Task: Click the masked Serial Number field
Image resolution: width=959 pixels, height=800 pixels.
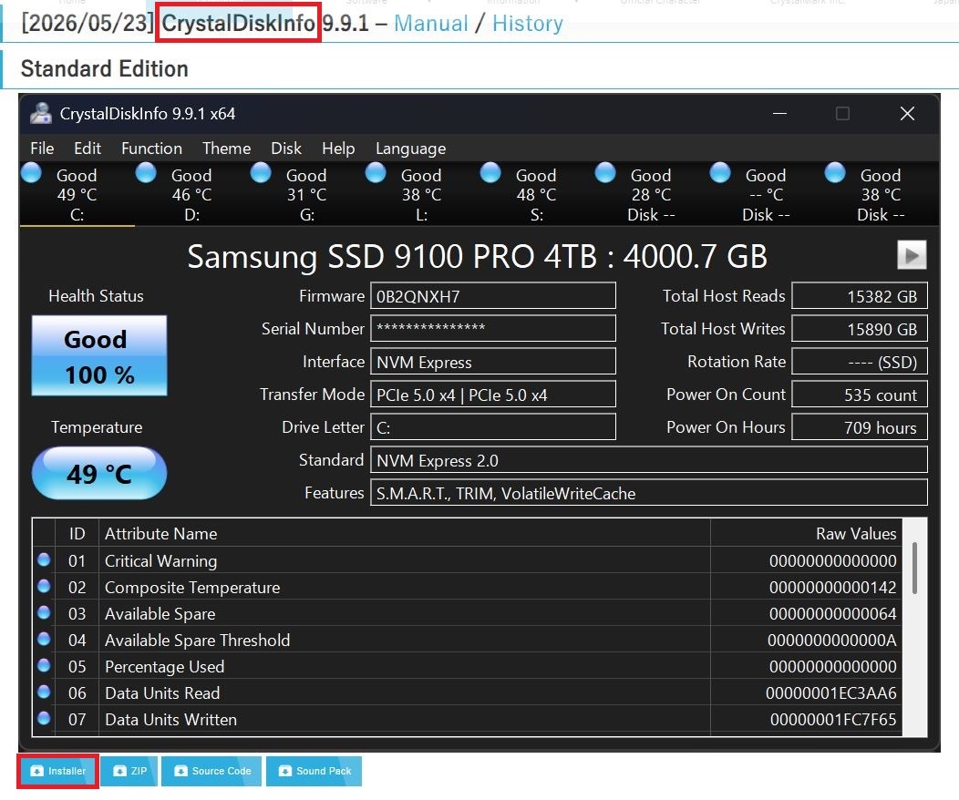Action: click(x=493, y=328)
